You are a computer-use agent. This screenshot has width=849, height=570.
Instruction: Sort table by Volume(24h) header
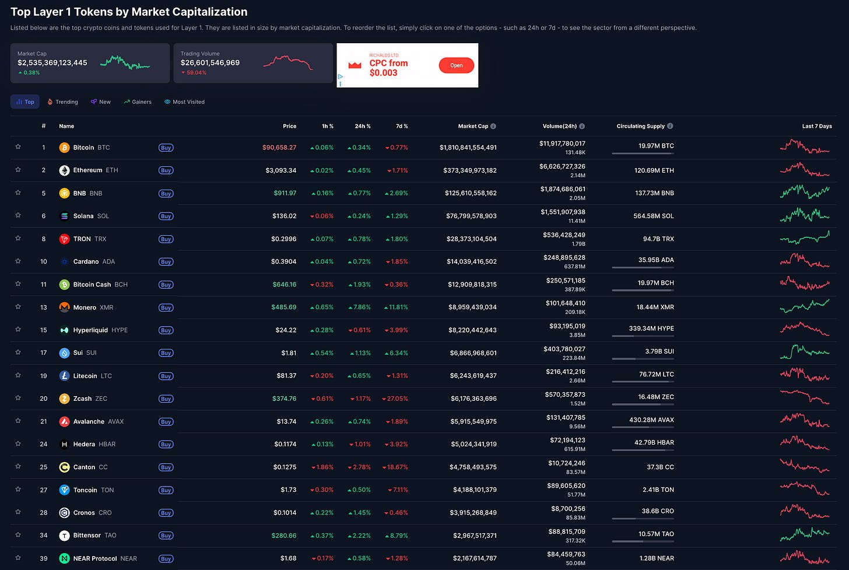tap(560, 126)
